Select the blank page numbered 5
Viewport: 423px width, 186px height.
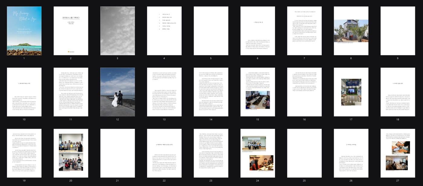click(211, 31)
